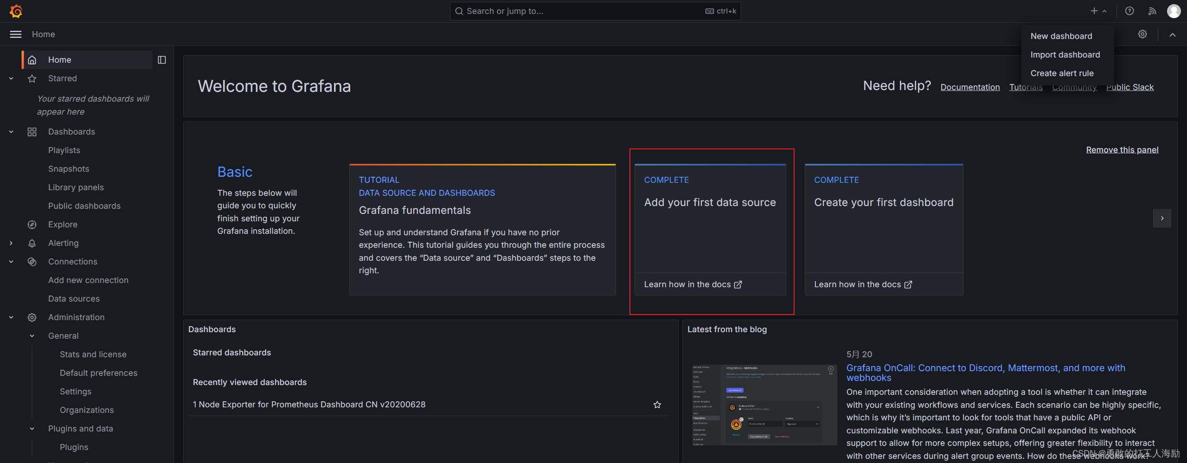Open Library panels in the sidebar
This screenshot has height=463, width=1187.
coord(76,187)
